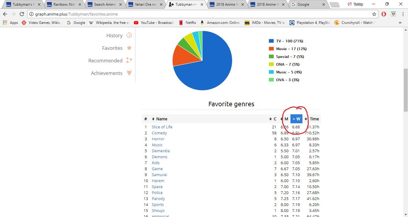The height and width of the screenshot is (217, 408).
Task: Click the yellow ONA legend swatch
Action: pos(271,64)
